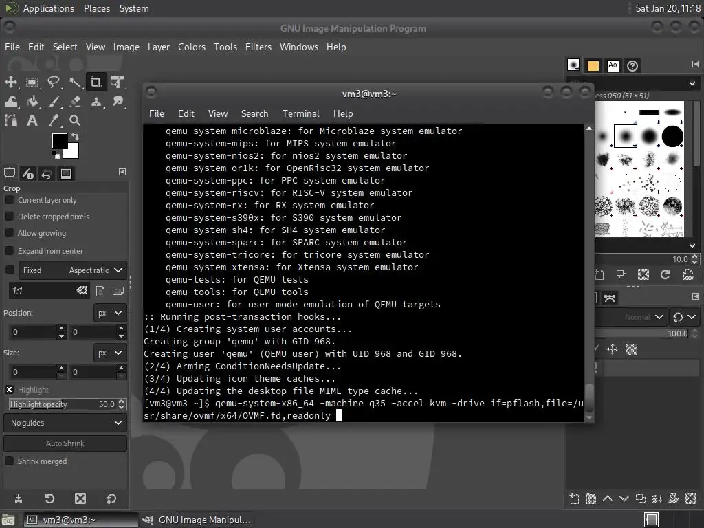
Task: Select the Fuzzy Select wand tool
Action: 75,82
